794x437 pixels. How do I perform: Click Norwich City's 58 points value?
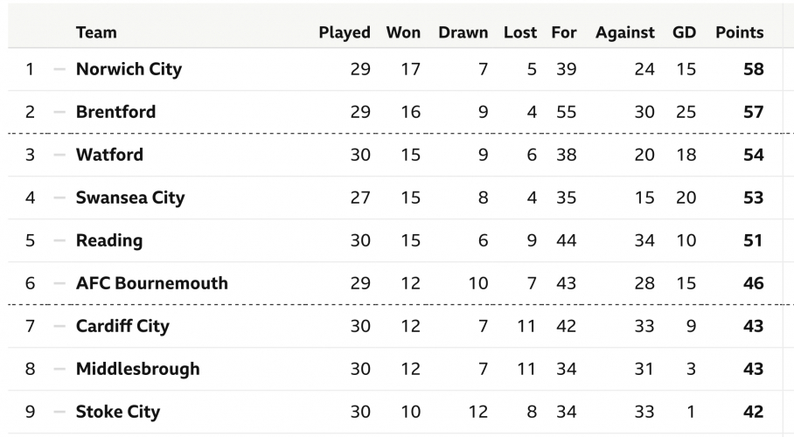(x=753, y=69)
